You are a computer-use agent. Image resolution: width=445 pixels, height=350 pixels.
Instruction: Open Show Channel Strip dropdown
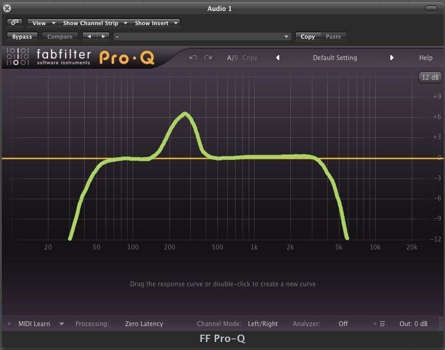(95, 23)
